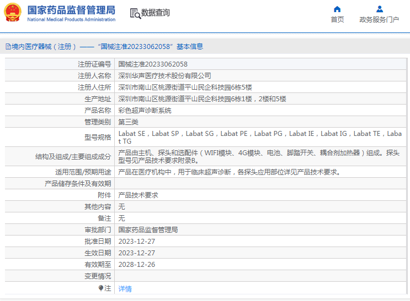Click the 注册人名称 row label

click(94, 75)
